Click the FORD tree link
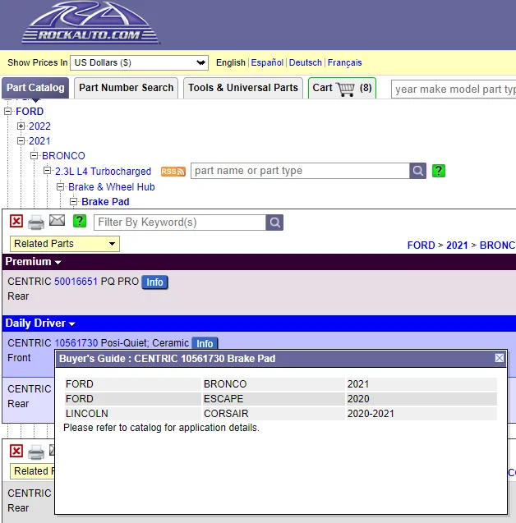This screenshot has height=523, width=516. coord(30,112)
